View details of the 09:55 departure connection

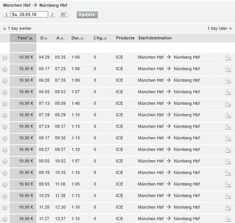click(228, 184)
